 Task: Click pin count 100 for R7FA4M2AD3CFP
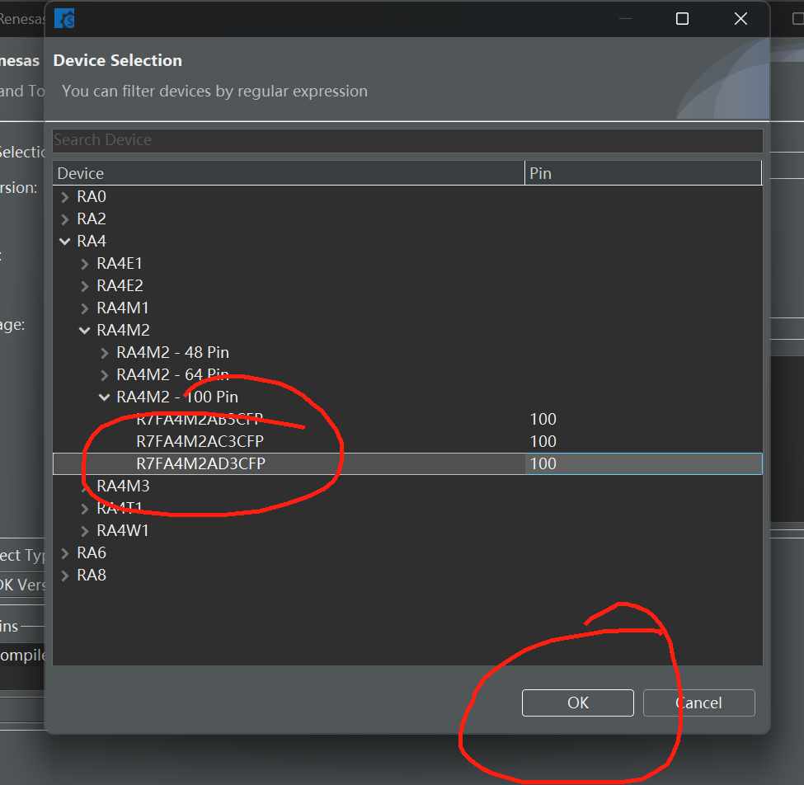pos(543,464)
